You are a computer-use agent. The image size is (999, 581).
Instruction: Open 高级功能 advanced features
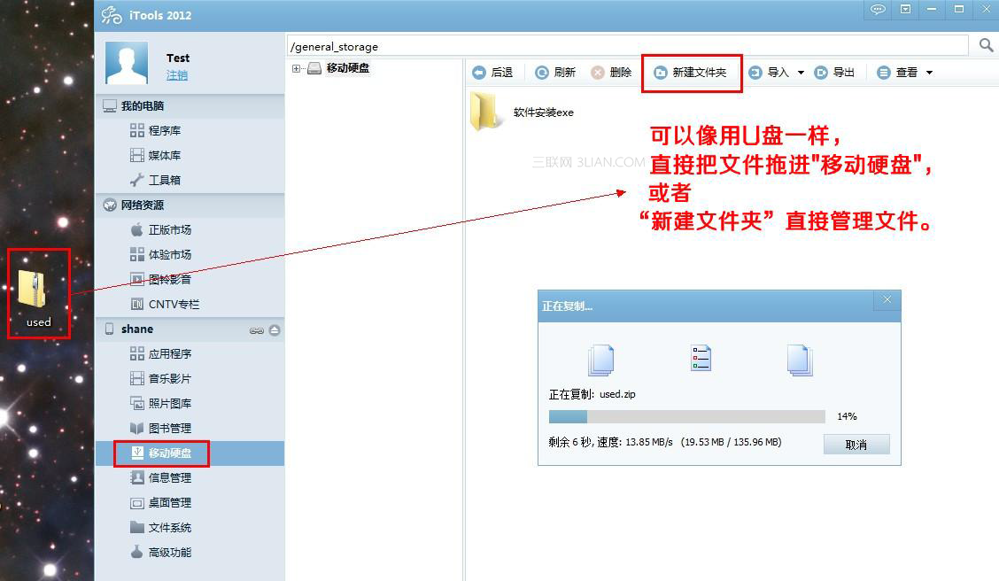tap(165, 551)
